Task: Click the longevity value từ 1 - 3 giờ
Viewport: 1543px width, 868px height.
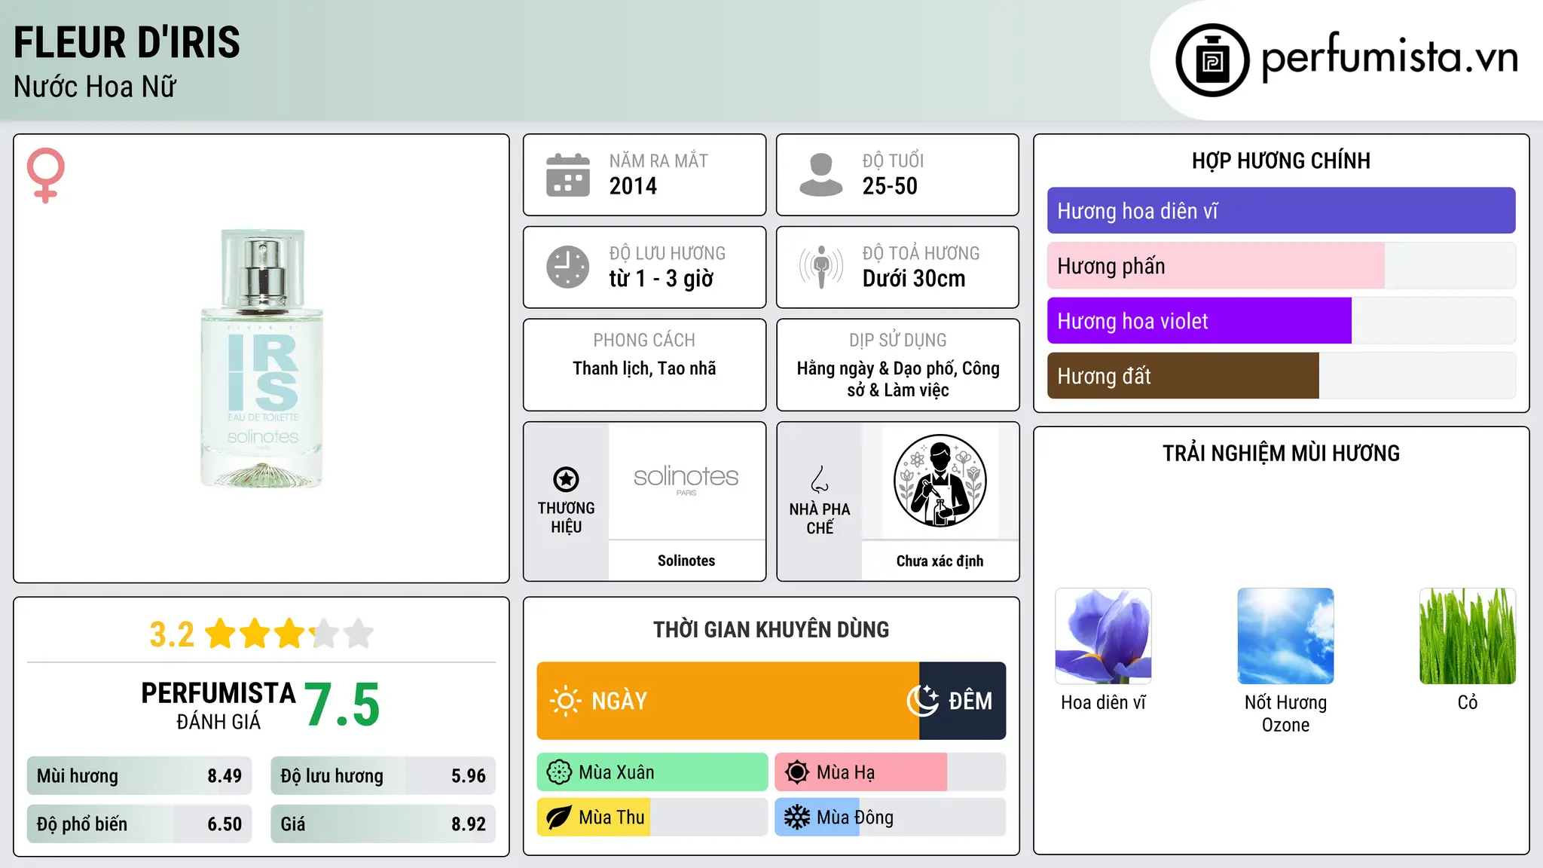Action: point(662,279)
